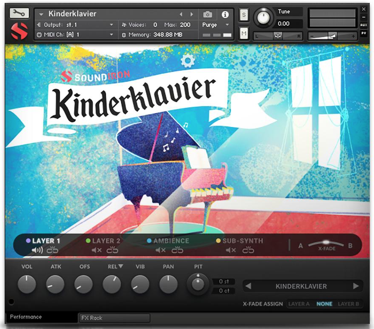374x329 pixels.
Task: Switch to the FX Rack tab
Action: point(114,318)
